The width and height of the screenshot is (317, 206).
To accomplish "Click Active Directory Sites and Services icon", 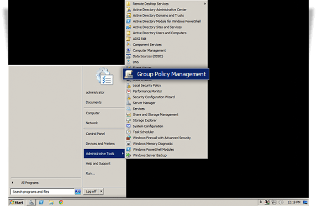I will coord(128,27).
